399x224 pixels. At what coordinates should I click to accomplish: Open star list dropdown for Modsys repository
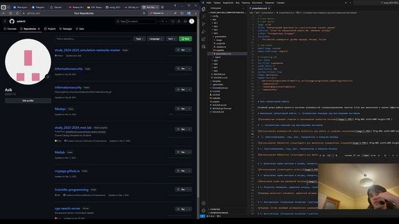pyautogui.click(x=189, y=109)
